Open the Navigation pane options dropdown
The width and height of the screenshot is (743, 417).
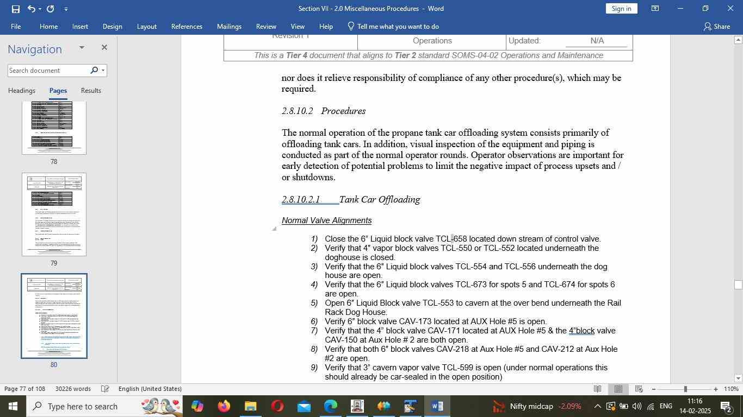82,48
